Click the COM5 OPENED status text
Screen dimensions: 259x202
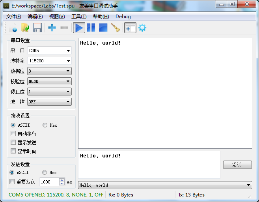click(x=56, y=195)
